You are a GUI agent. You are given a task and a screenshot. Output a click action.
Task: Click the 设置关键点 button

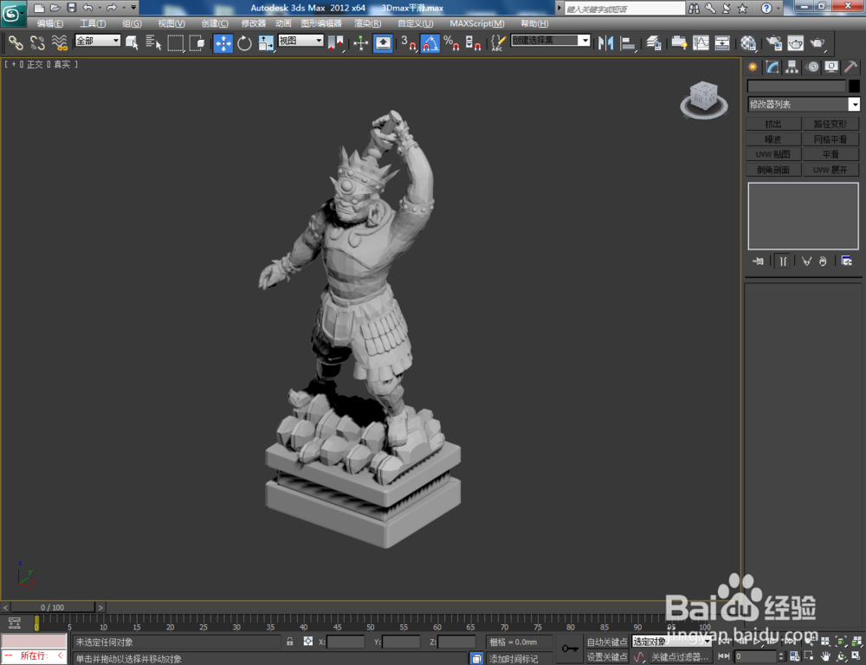pos(606,656)
